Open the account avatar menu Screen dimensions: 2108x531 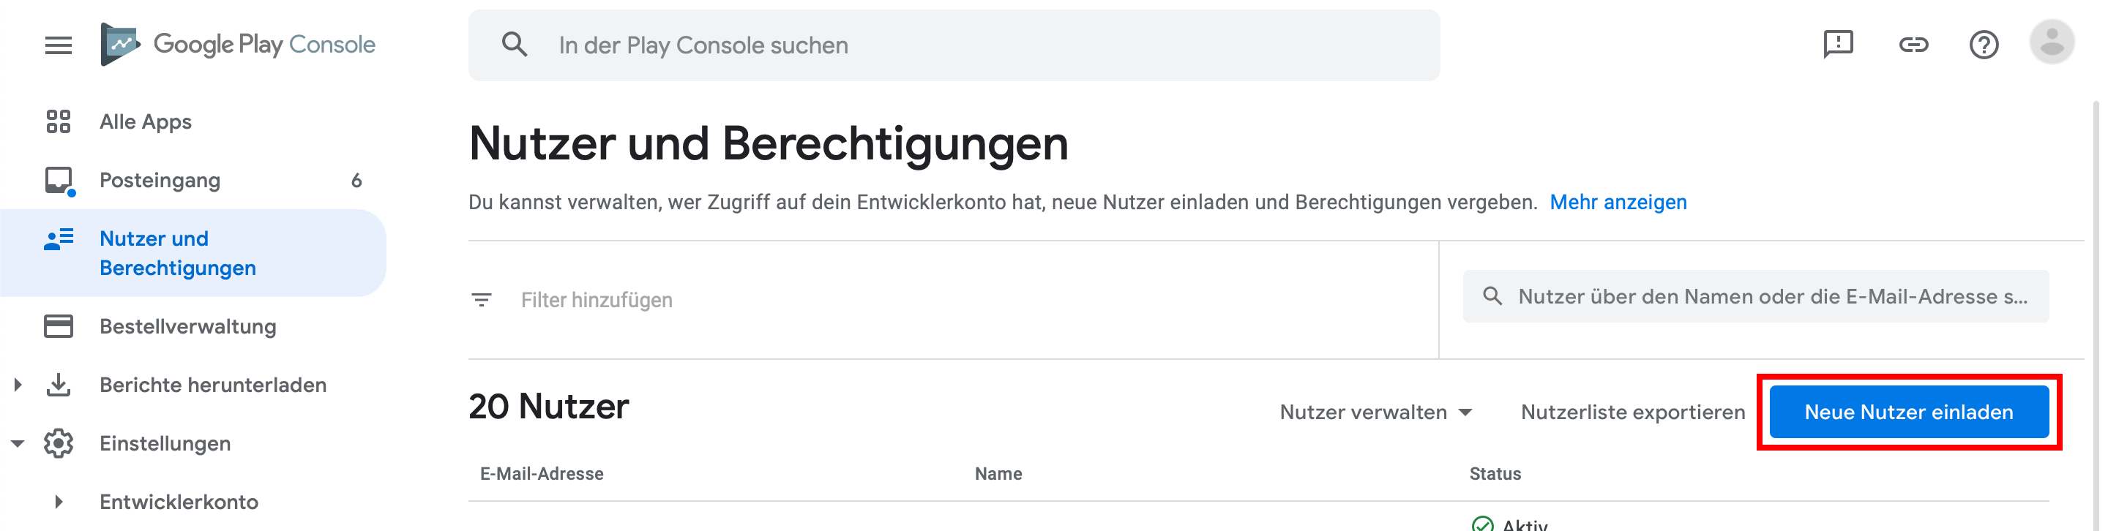pos(2052,42)
